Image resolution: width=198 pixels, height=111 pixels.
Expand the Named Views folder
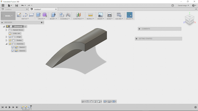point(6,30)
